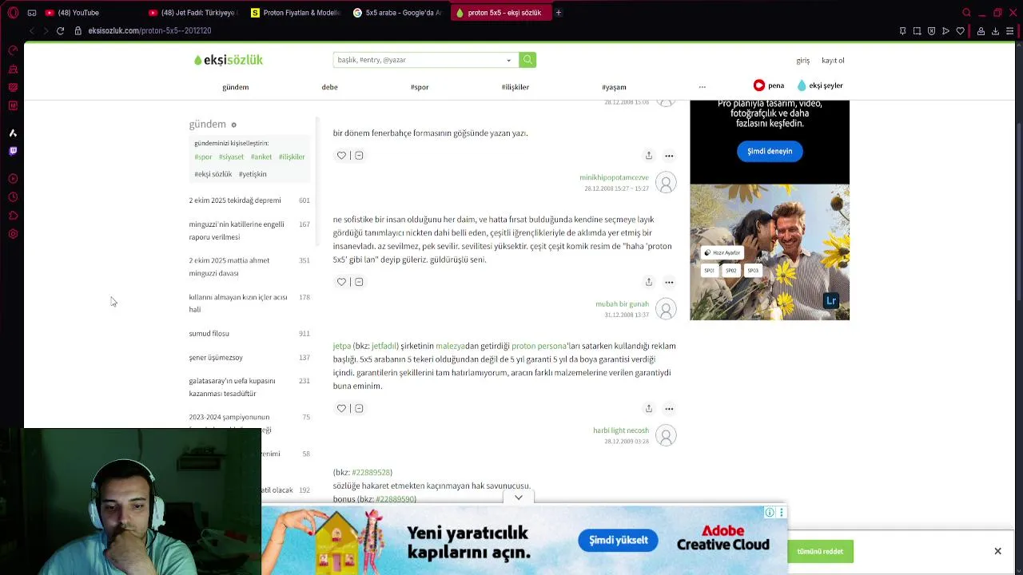This screenshot has height=575, width=1023.
Task: Open the browser profile icon
Action: coord(981,30)
